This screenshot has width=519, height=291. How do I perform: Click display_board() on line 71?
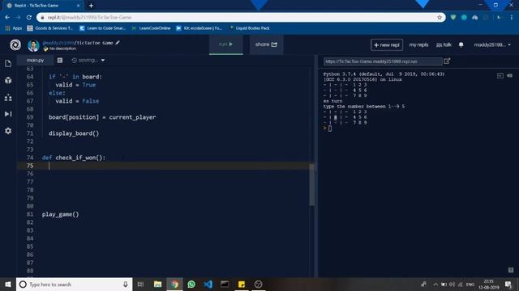pos(74,133)
